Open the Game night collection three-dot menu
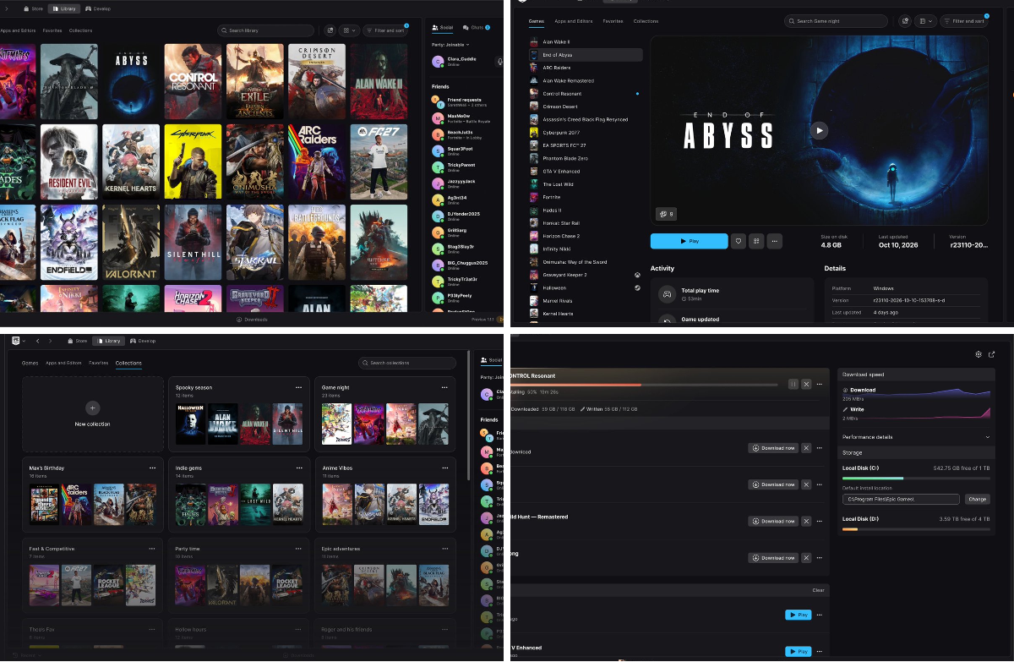The height and width of the screenshot is (662, 1014). click(445, 387)
